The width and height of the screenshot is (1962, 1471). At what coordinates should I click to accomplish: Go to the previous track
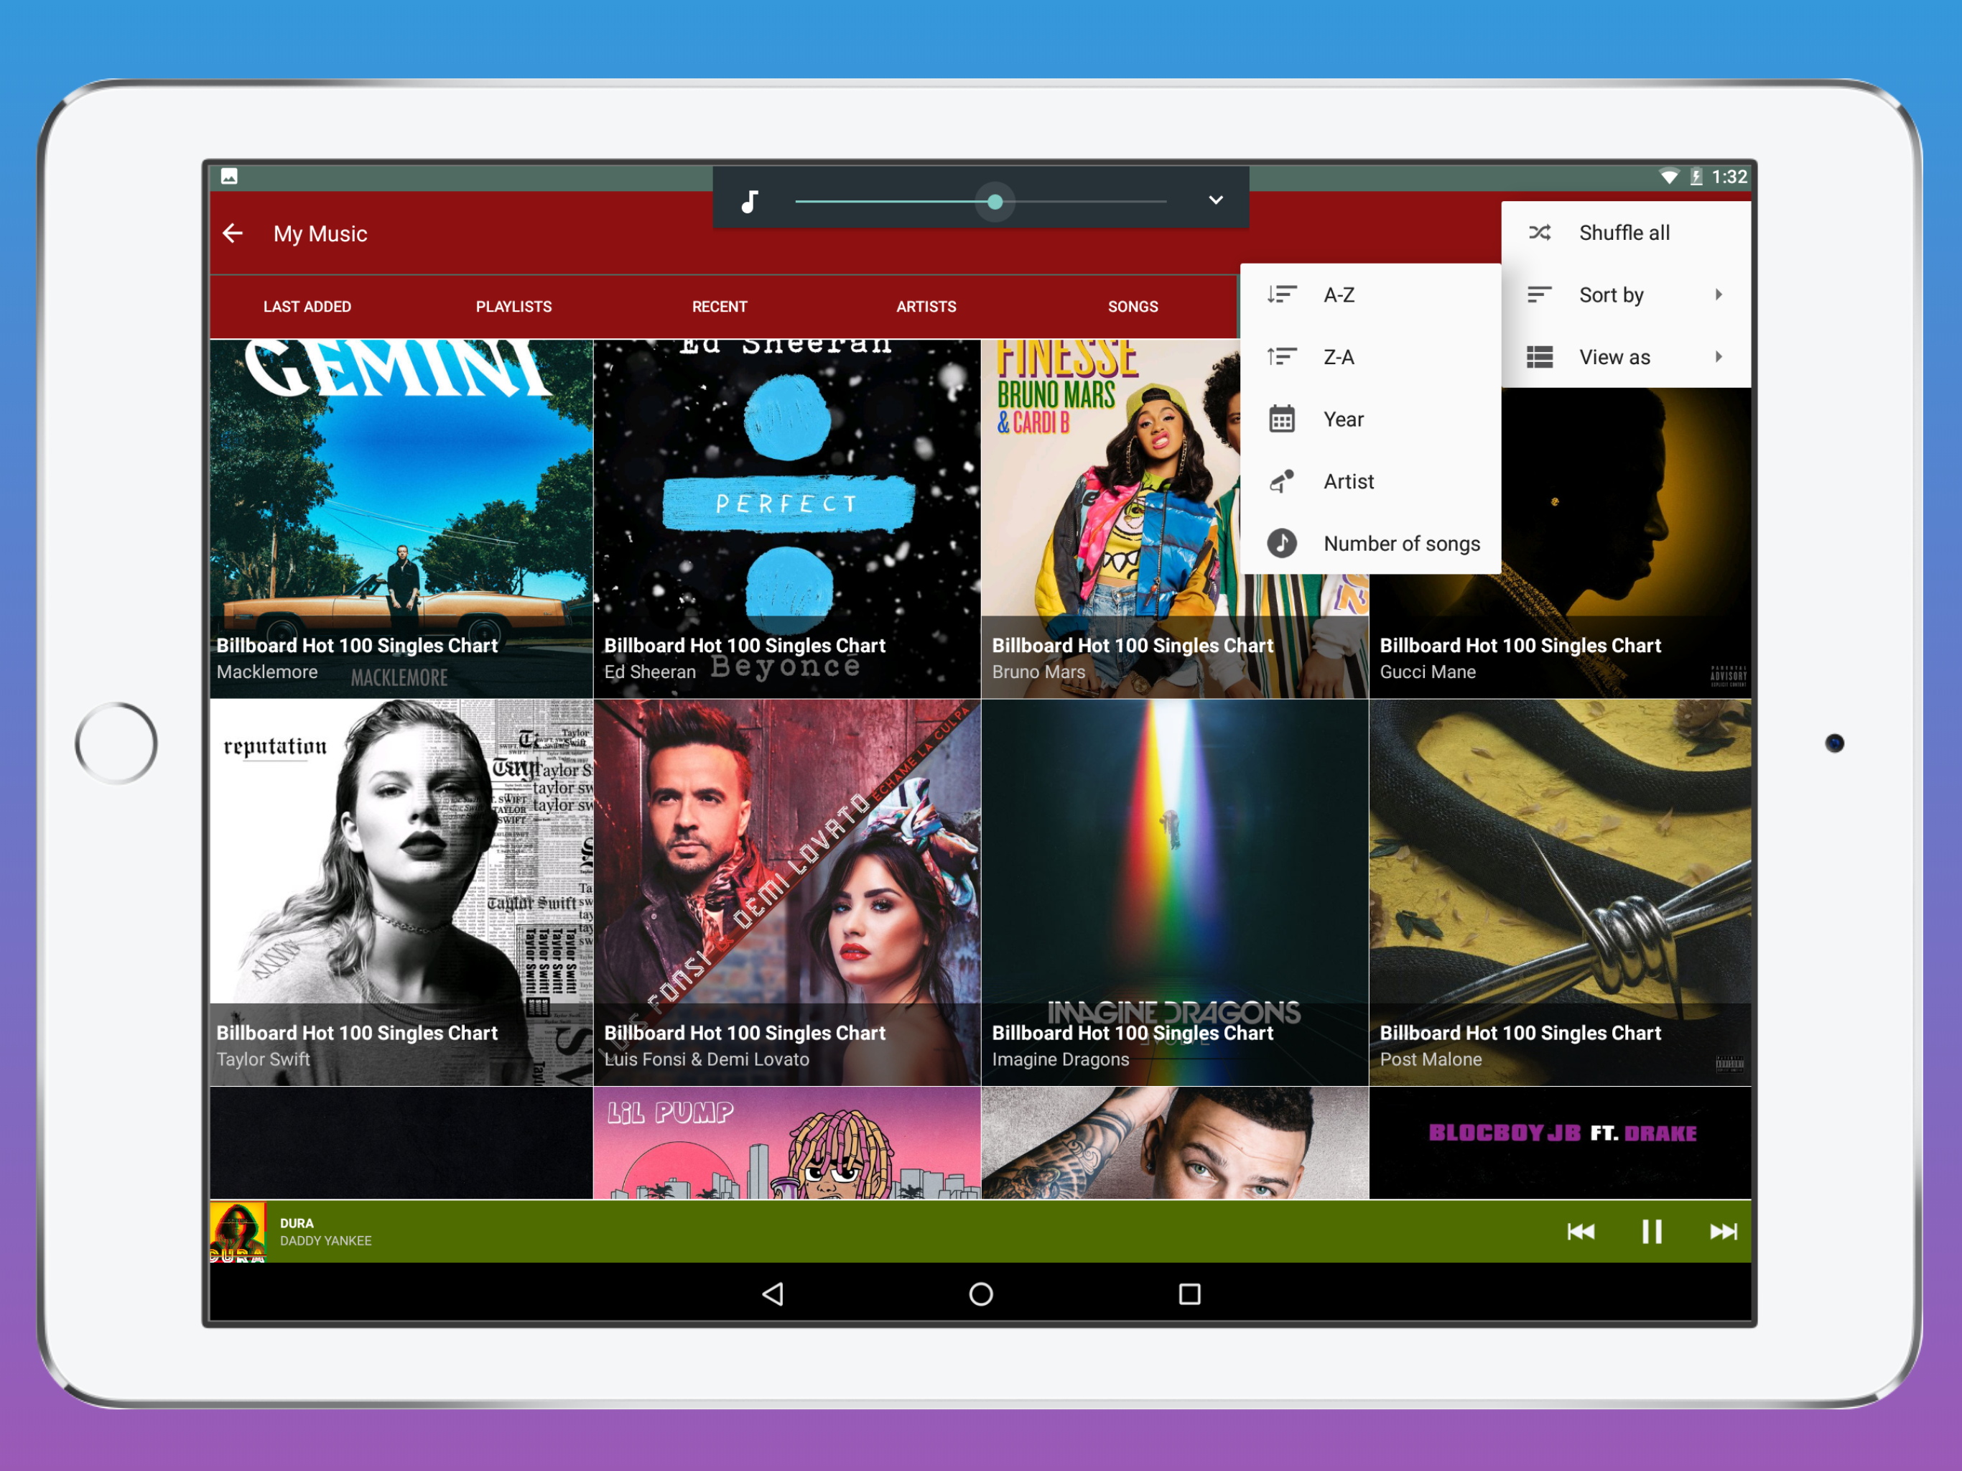[1581, 1230]
